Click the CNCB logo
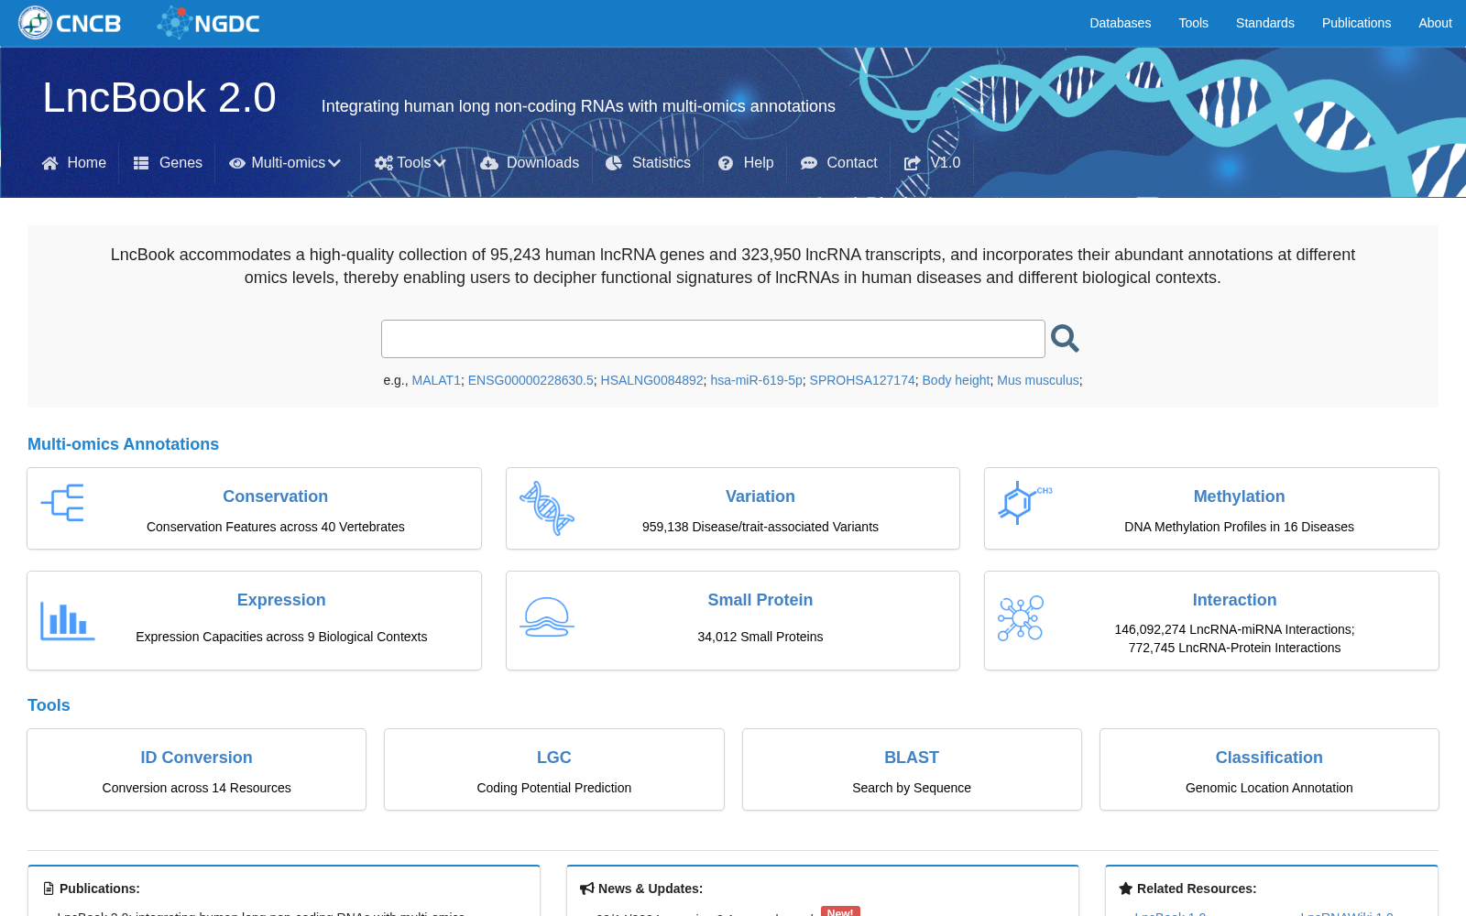This screenshot has width=1466, height=916. coord(70,23)
